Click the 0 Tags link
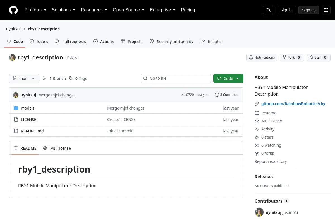 pyautogui.click(x=78, y=79)
